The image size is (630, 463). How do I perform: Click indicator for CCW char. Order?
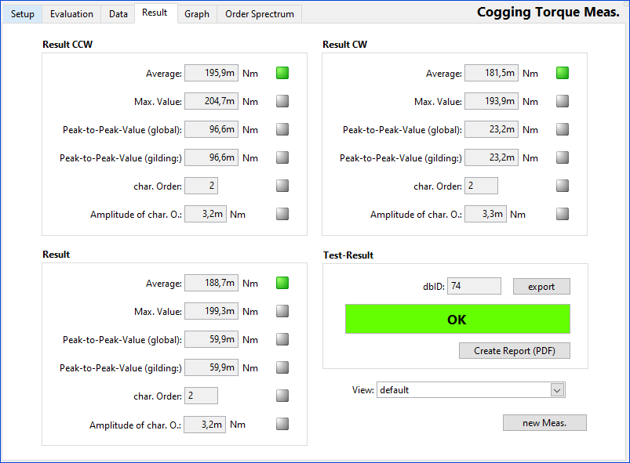point(282,186)
